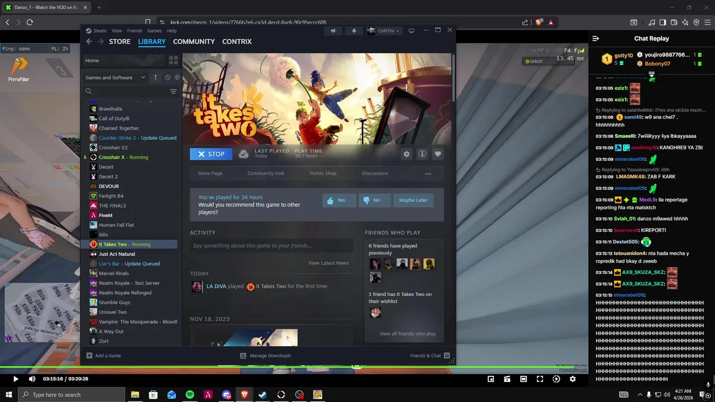Click the Kick video progress bar
This screenshot has width=715, height=402.
click(x=294, y=367)
